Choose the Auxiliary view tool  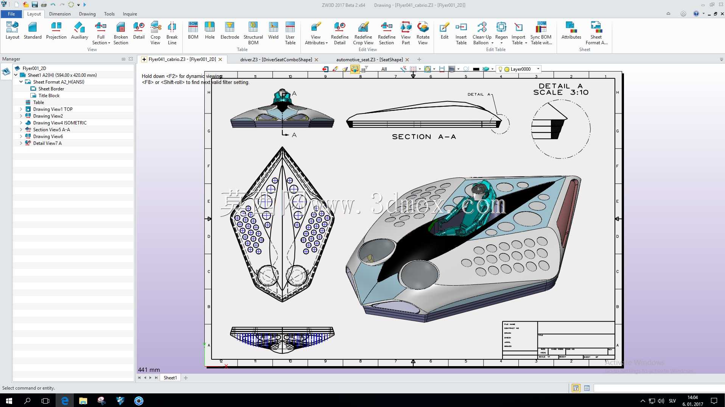79,30
